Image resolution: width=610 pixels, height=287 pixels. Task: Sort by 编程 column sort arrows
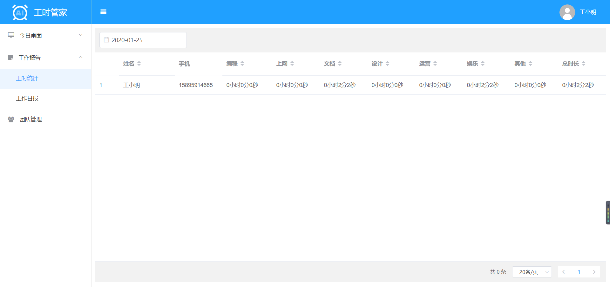242,64
